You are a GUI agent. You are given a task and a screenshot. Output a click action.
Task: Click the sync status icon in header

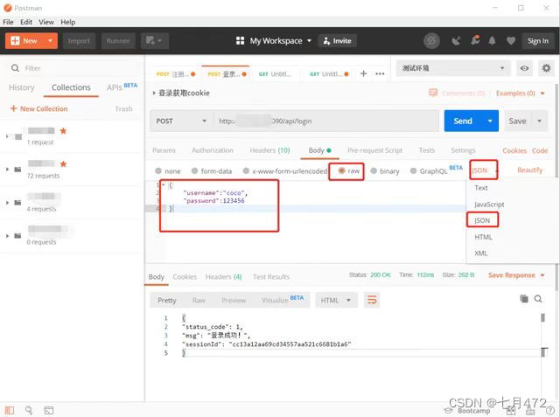[x=431, y=41]
